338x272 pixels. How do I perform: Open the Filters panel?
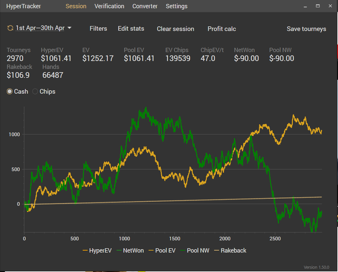(x=98, y=29)
